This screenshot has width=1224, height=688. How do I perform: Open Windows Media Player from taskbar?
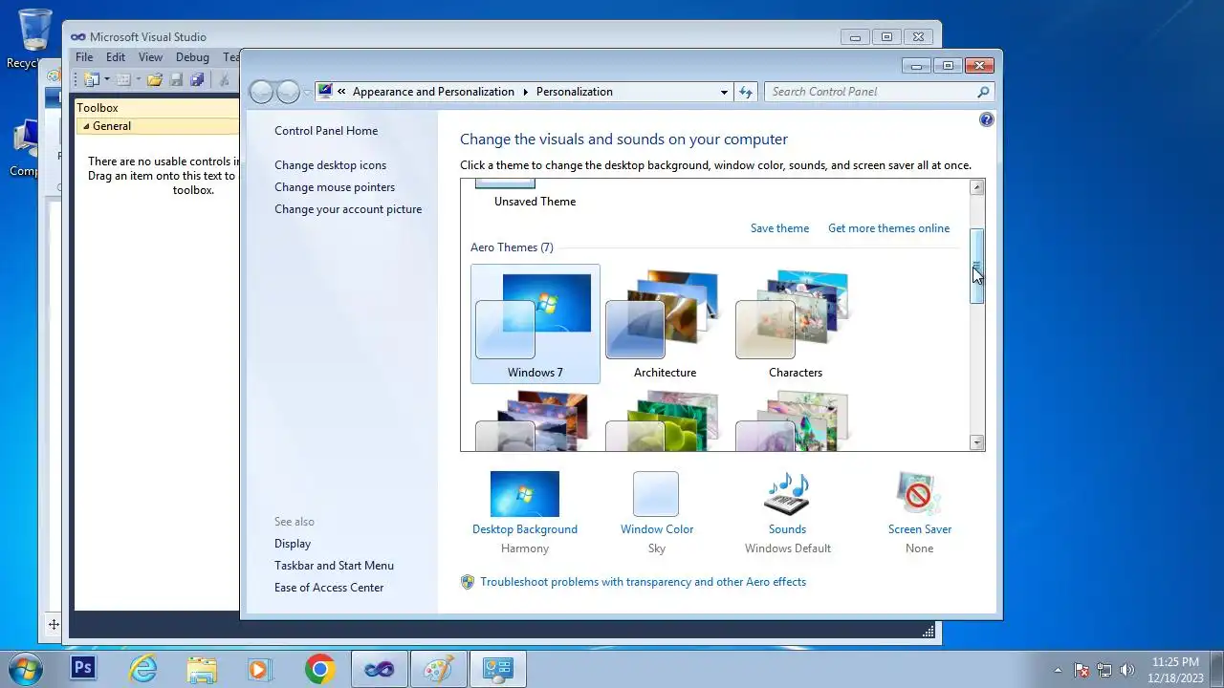tap(260, 669)
